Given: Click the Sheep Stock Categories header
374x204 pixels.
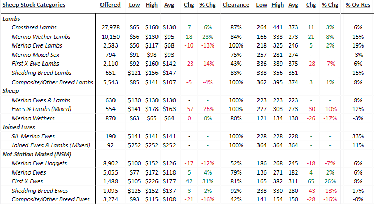Looking at the screenshot, I should [x=34, y=5].
